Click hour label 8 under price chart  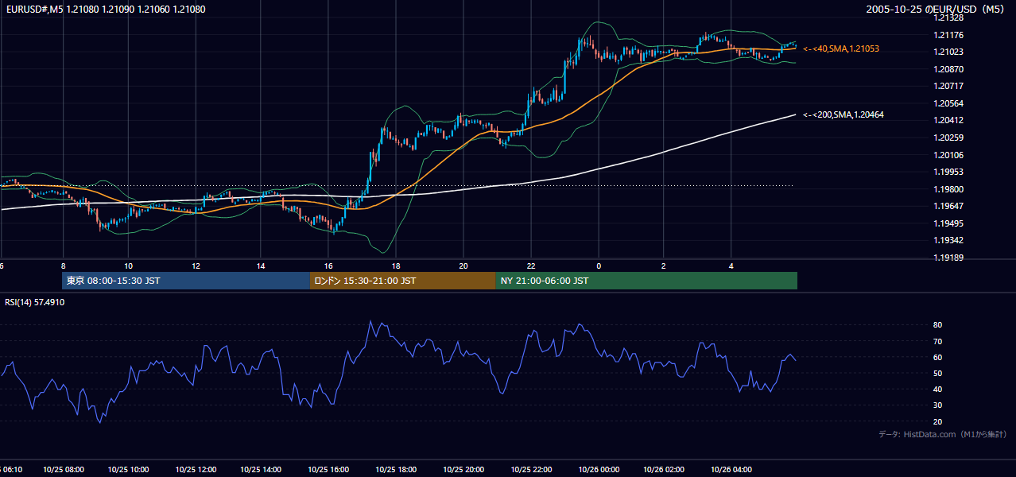[x=62, y=266]
